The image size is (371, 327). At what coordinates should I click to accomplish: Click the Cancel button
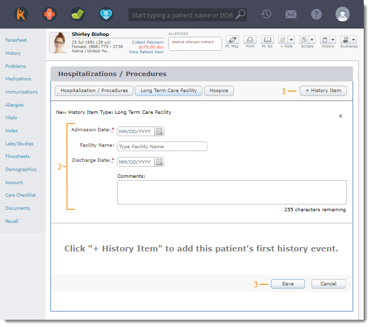pos(328,284)
